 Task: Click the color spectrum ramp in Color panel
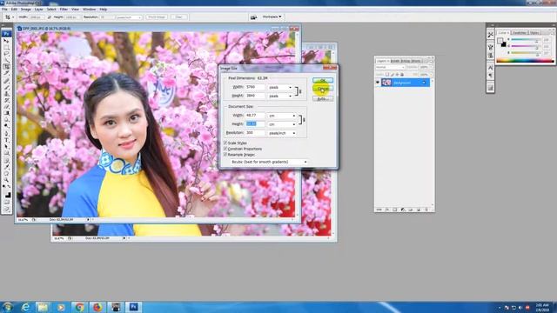(x=525, y=61)
